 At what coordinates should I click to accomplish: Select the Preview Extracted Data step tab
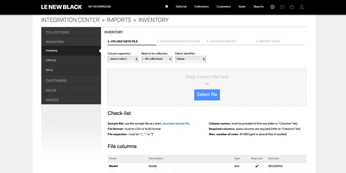[x=181, y=42]
